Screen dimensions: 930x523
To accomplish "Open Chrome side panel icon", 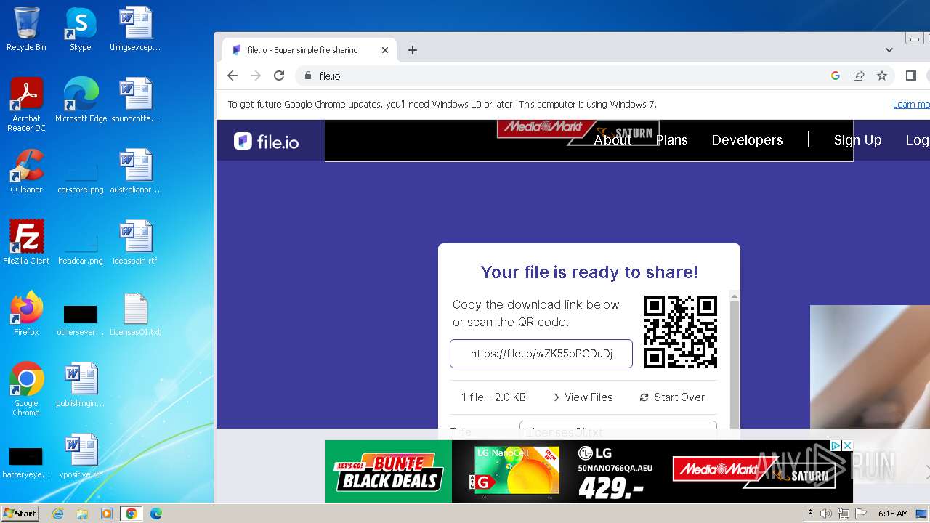I will point(911,76).
